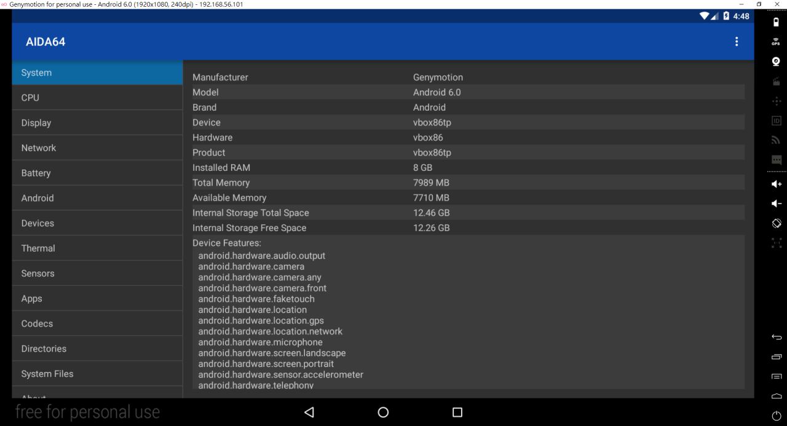This screenshot has width=787, height=426.
Task: Open Genymotion screen capture clapperboard tool
Action: (776, 81)
